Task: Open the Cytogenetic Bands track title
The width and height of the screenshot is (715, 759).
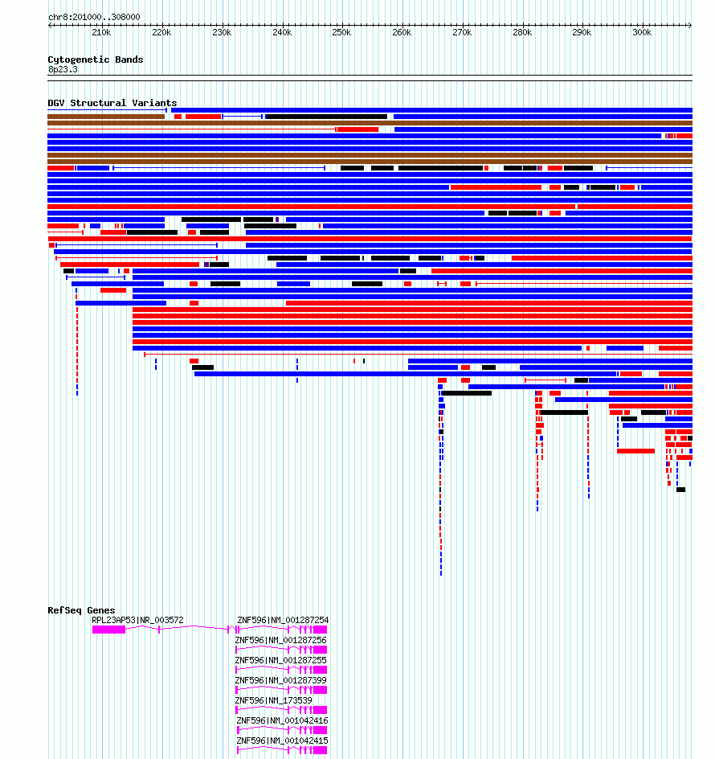Action: 96,59
